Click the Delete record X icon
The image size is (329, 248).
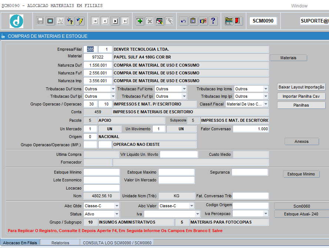click(x=149, y=21)
